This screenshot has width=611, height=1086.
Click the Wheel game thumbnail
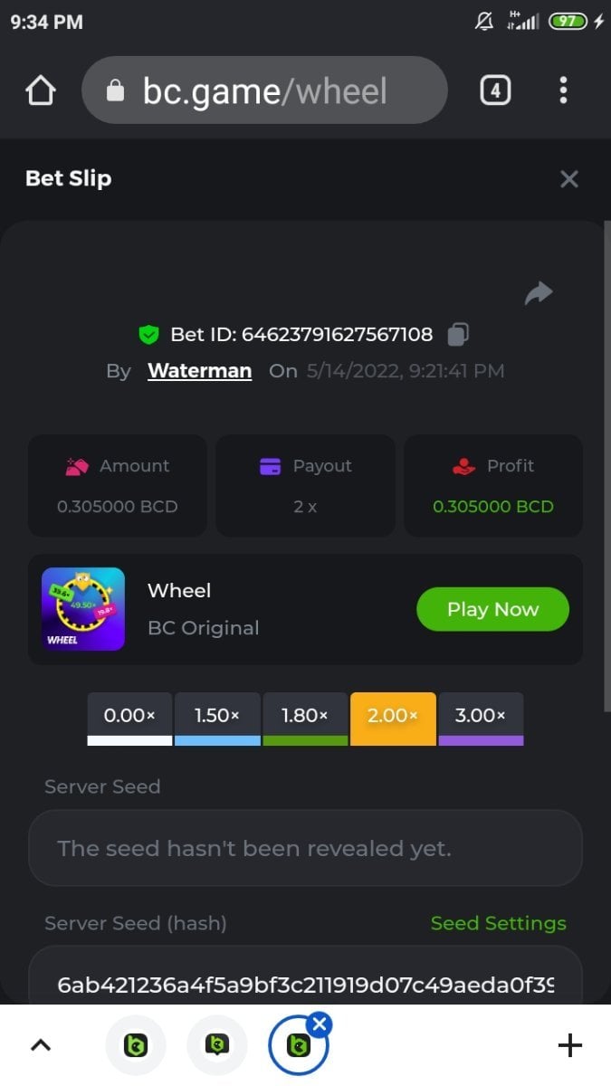(83, 609)
